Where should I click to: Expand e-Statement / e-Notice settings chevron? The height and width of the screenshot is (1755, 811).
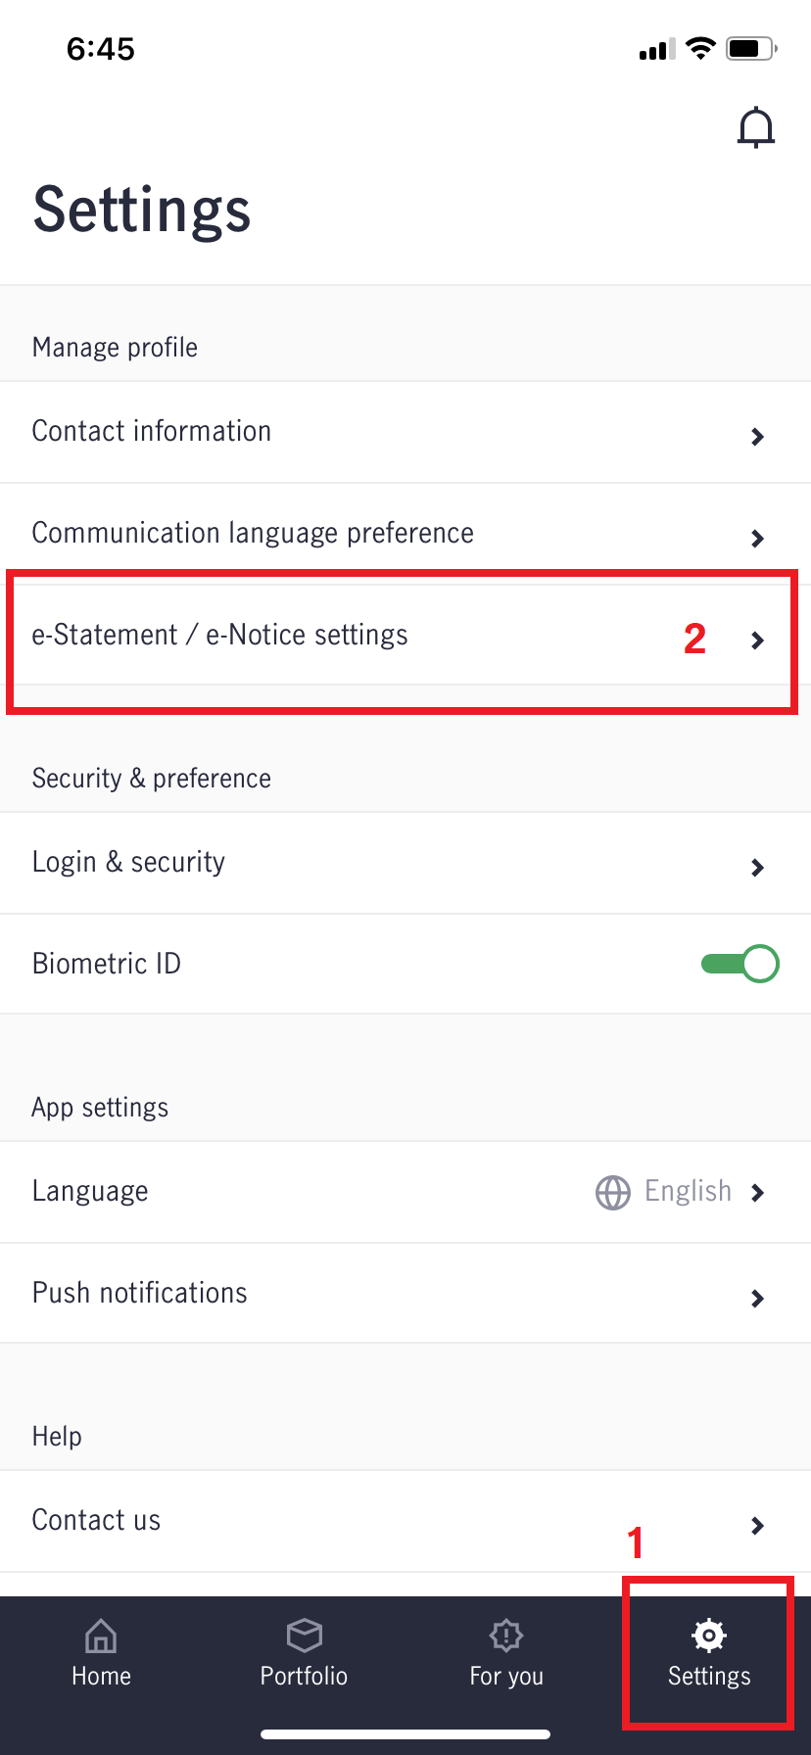(x=757, y=640)
